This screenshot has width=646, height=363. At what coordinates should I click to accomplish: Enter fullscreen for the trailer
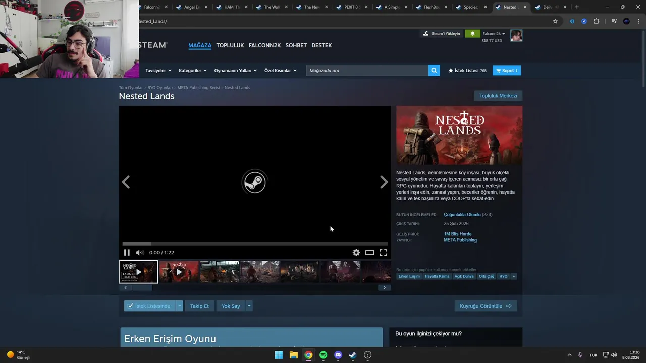tap(383, 252)
